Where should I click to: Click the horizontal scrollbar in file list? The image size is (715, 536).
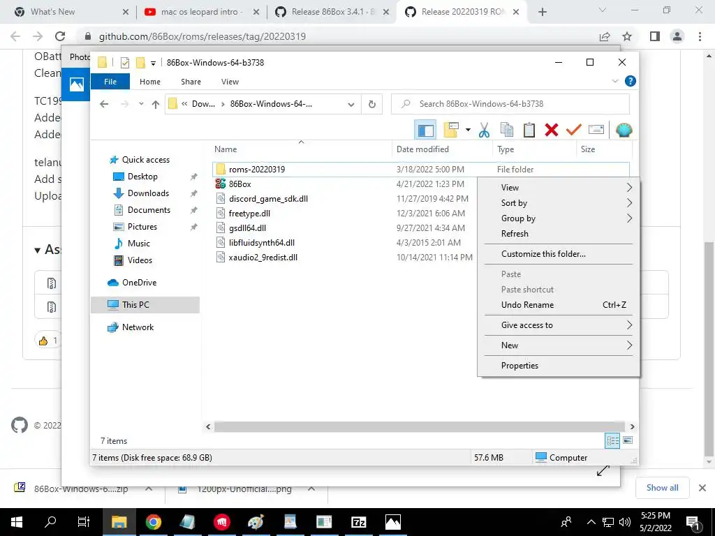[419, 427]
